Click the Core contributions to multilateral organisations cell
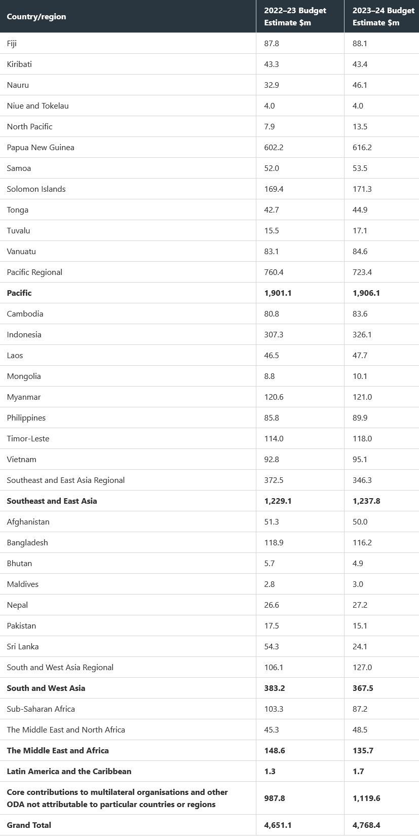 (118, 798)
